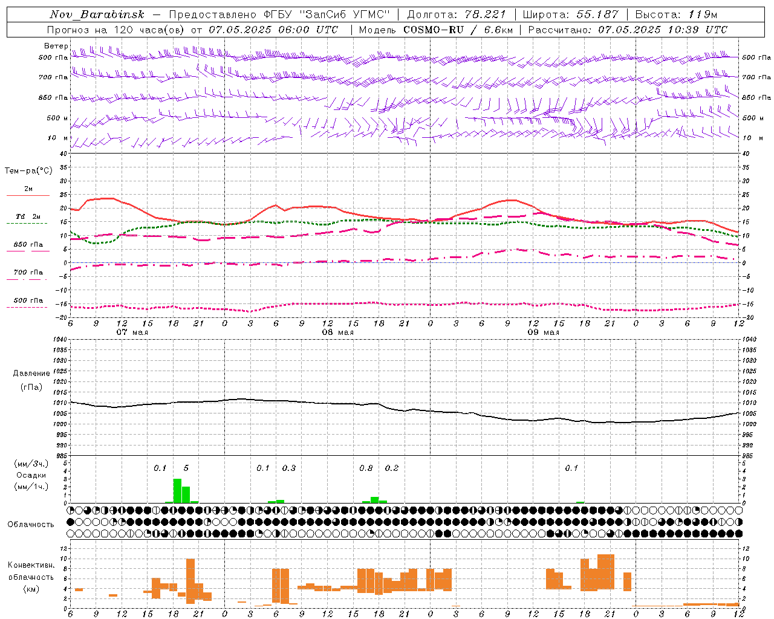Click the Td 2м dew point legend entry

click(28, 216)
